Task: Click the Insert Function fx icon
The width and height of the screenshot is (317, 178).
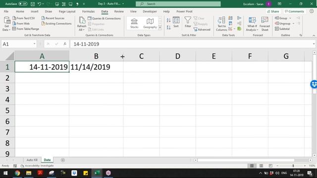Action: (65, 44)
